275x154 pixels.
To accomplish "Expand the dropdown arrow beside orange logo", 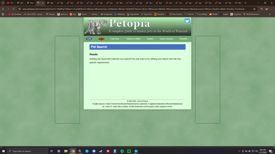I will pyautogui.click(x=106, y=39).
